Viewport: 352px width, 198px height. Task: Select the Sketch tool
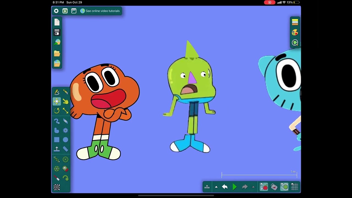click(x=57, y=92)
